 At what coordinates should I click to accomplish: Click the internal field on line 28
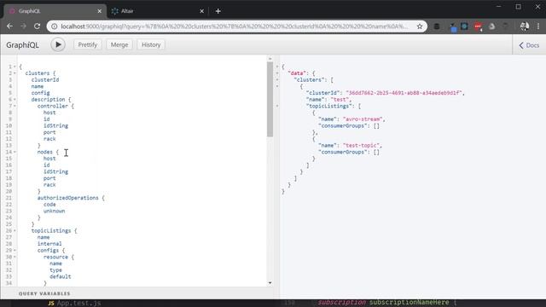(x=49, y=244)
